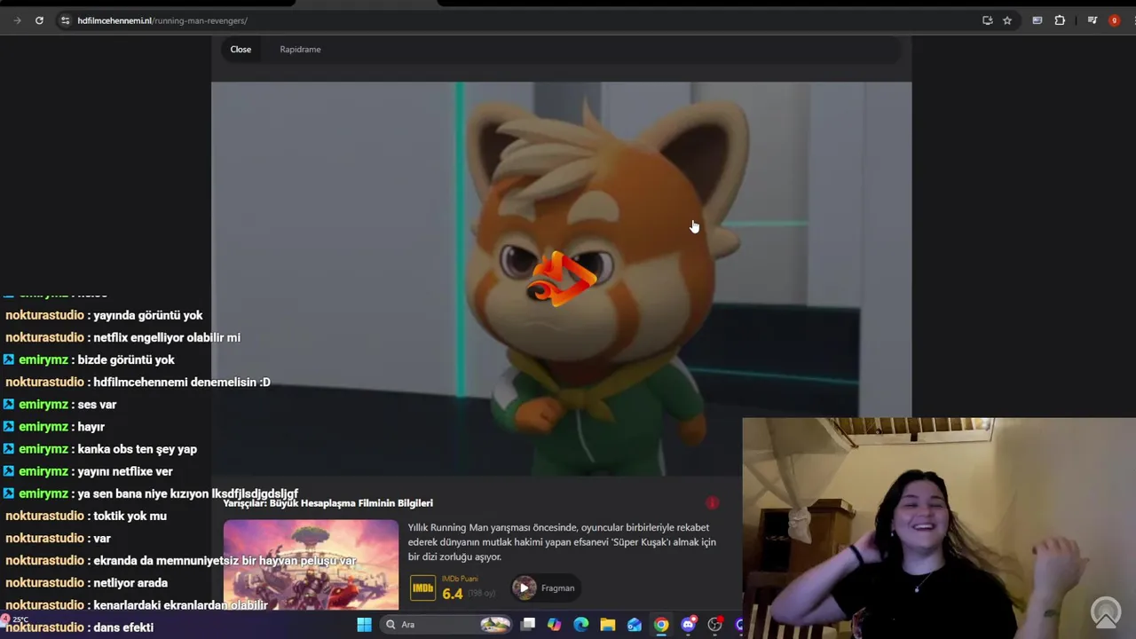Click the taskbar Ara search box
The width and height of the screenshot is (1136, 639).
coord(448,625)
